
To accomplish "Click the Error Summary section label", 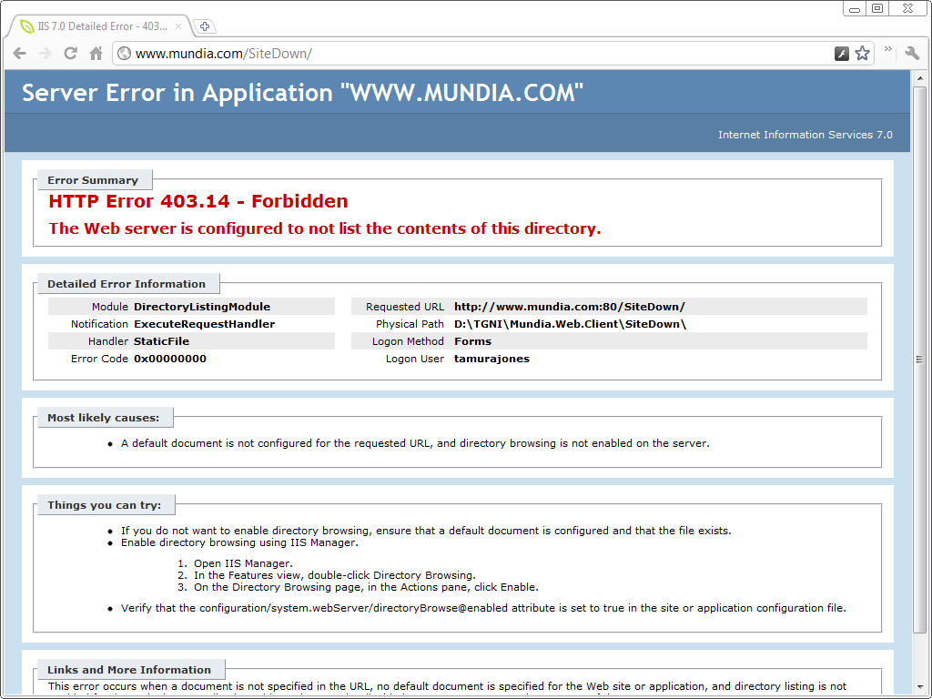I will (93, 180).
